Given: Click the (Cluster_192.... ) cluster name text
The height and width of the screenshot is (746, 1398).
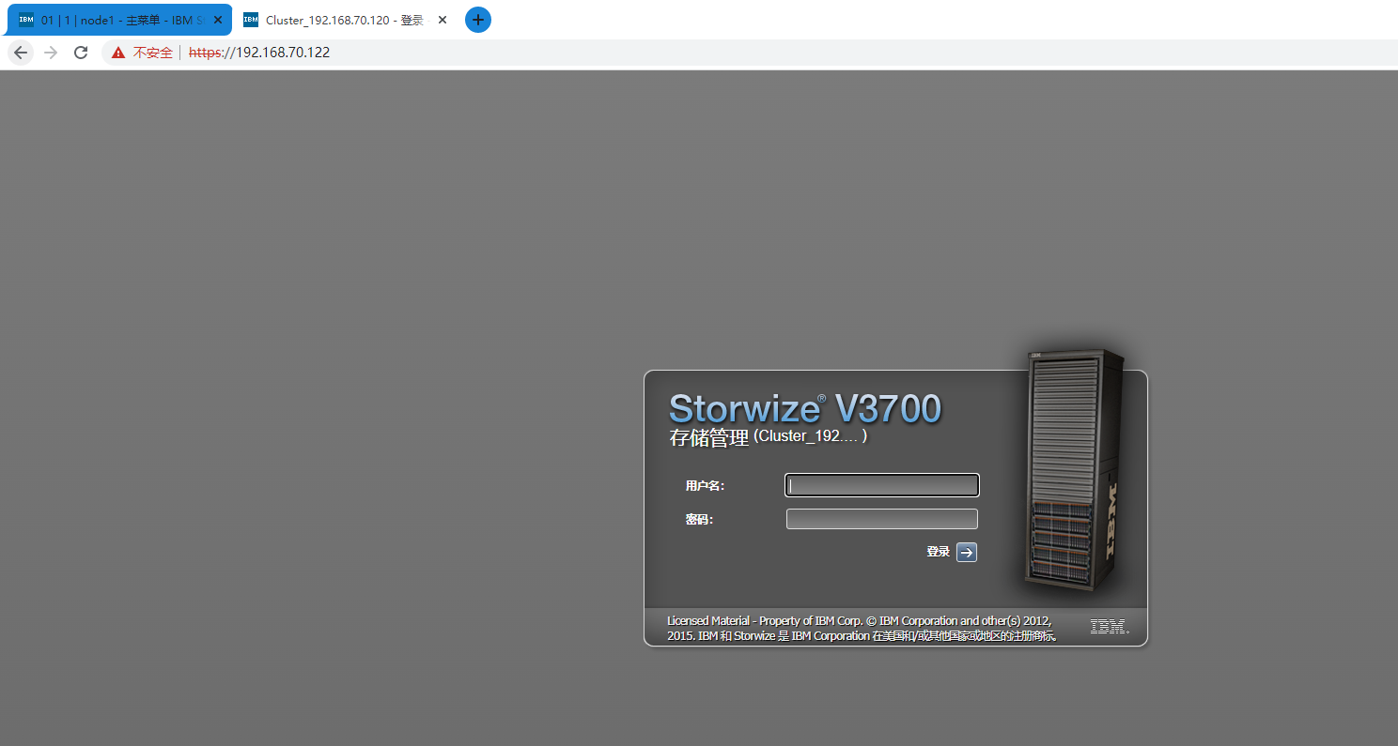Looking at the screenshot, I should point(810,435).
